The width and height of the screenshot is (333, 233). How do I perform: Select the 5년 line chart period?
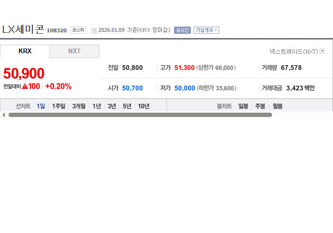point(127,106)
